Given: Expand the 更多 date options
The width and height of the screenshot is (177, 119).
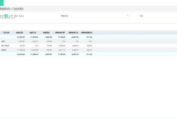Looking at the screenshot, I should point(16,16).
